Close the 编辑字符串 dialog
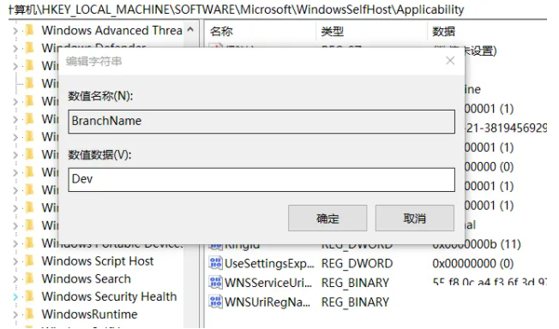This screenshot has width=559, height=329. (x=450, y=61)
